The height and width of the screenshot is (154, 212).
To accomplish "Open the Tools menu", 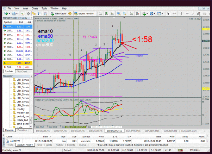I will (44, 8).
